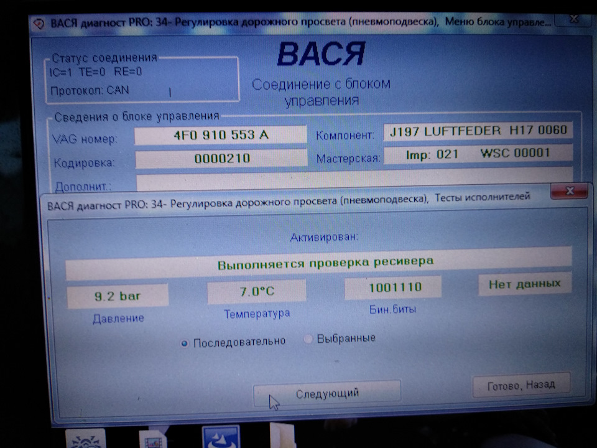This screenshot has height=448, width=597.
Task: Click the Давление label
Action: pos(118,319)
